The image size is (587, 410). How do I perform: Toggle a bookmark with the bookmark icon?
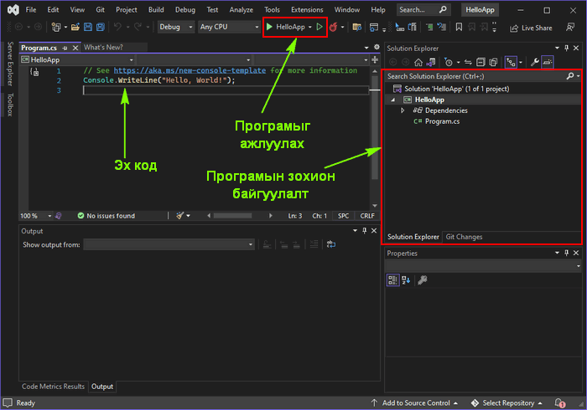(459, 27)
